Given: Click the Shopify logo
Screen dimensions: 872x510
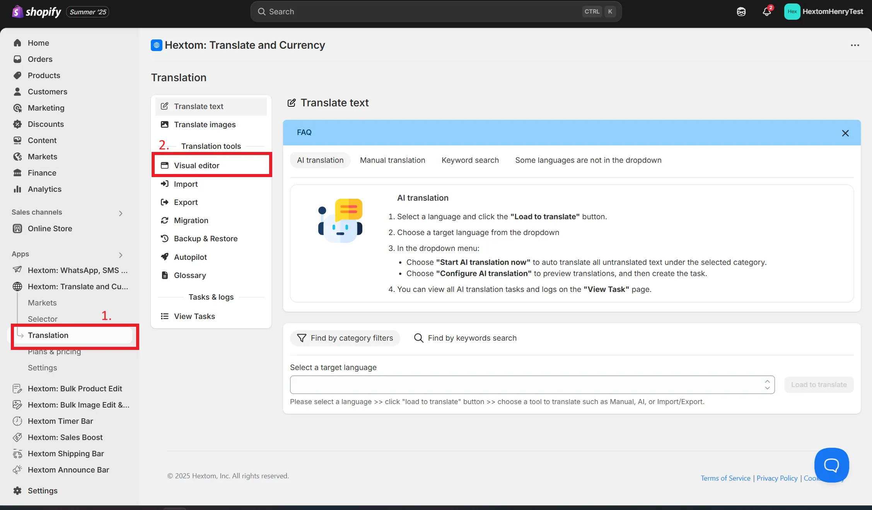Looking at the screenshot, I should (36, 12).
